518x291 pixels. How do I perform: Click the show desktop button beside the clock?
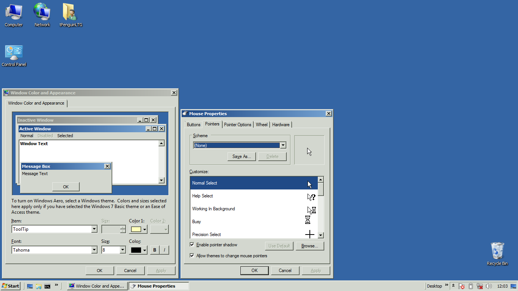point(513,286)
